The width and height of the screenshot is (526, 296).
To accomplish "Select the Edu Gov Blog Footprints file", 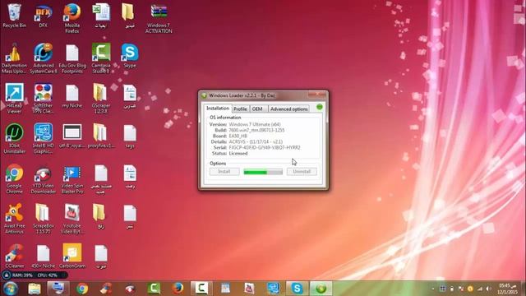I will coord(72,58).
